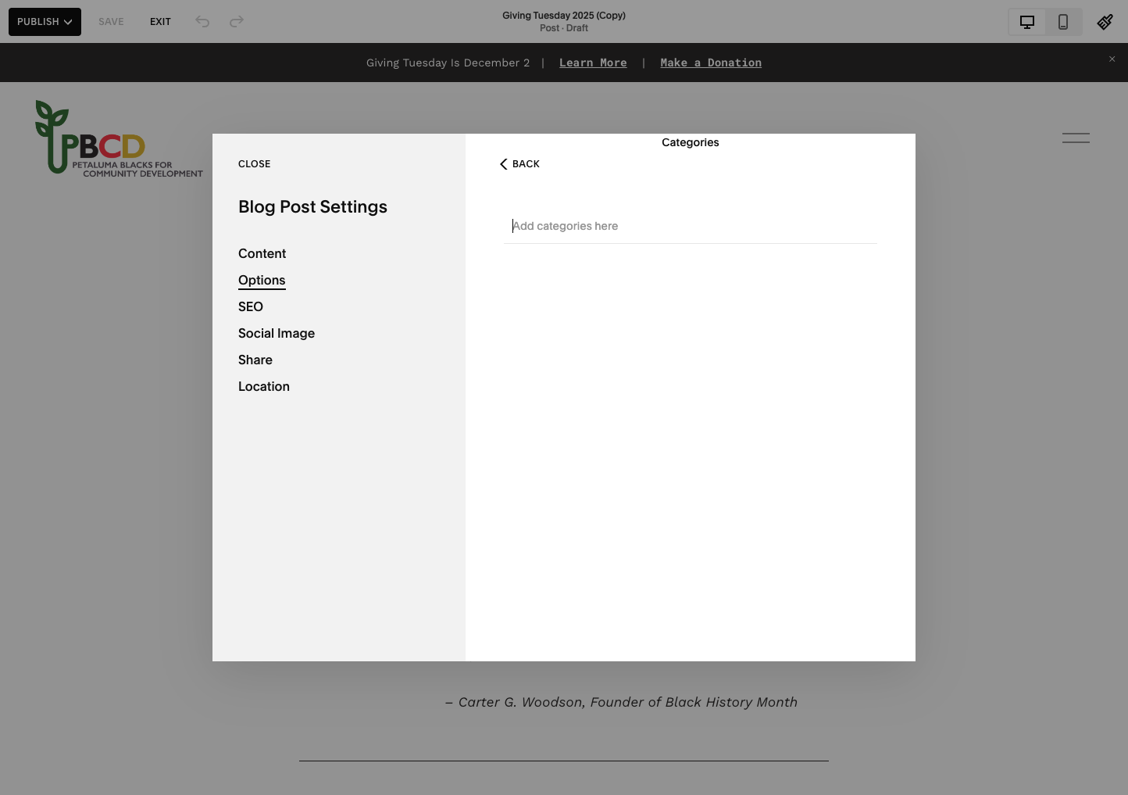Viewport: 1128px width, 795px height.
Task: Focus the Add categories input
Action: [x=691, y=226]
